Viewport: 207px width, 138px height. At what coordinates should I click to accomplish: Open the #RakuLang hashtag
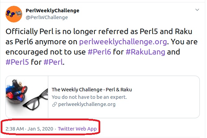(145, 52)
